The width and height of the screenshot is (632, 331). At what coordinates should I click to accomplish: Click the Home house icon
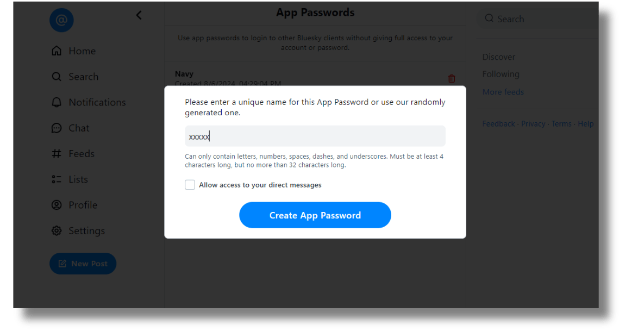click(57, 51)
